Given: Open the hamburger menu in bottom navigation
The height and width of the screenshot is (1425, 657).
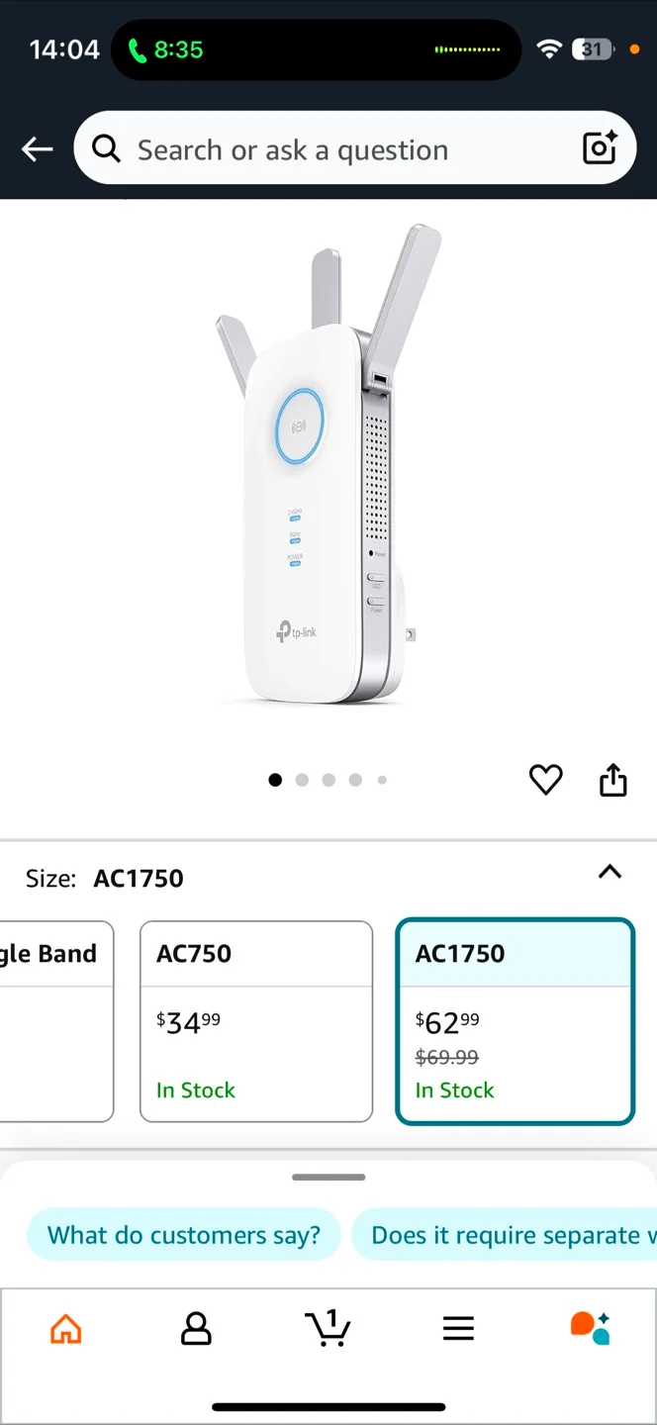Looking at the screenshot, I should 458,1329.
